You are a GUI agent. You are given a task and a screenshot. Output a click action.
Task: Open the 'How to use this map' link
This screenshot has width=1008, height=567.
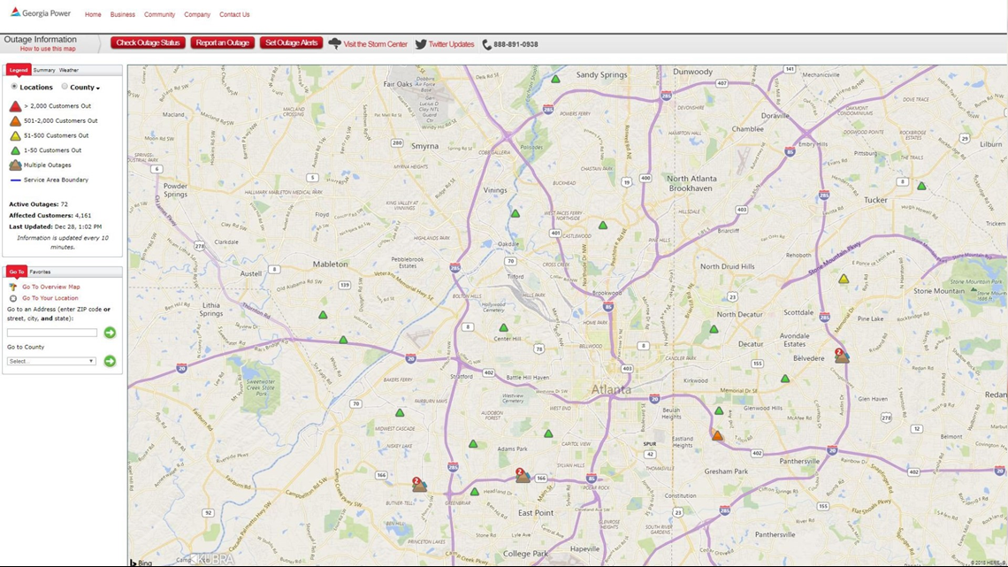pos(48,49)
